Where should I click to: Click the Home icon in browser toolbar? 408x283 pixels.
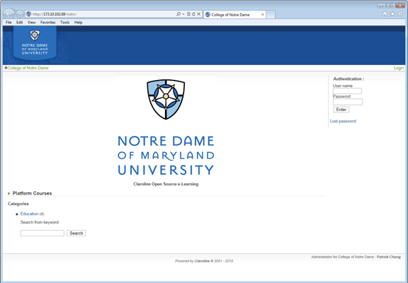(x=385, y=13)
